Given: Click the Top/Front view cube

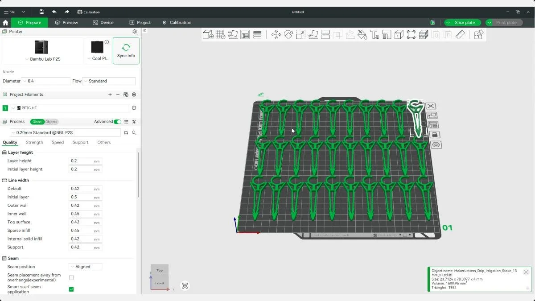Looking at the screenshot, I should pyautogui.click(x=159, y=276).
